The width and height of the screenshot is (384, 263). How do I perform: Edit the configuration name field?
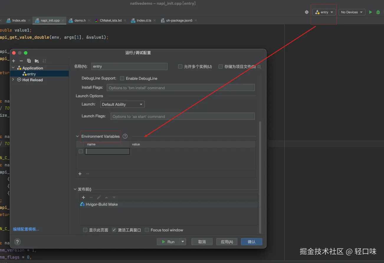coord(129,66)
